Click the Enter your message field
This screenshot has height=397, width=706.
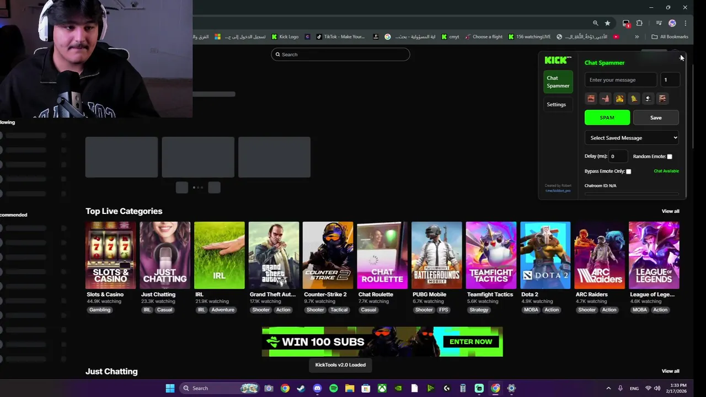(621, 80)
